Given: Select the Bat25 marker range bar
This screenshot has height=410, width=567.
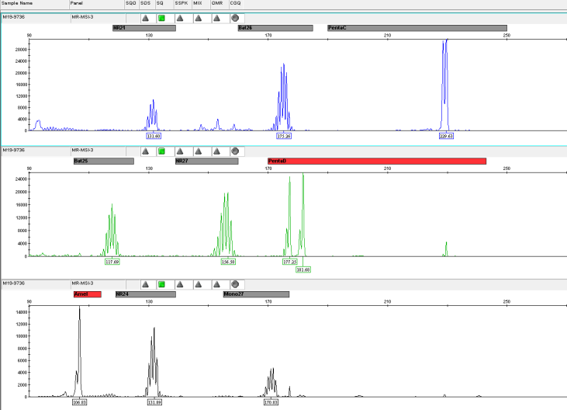Looking at the screenshot, I should click(103, 162).
